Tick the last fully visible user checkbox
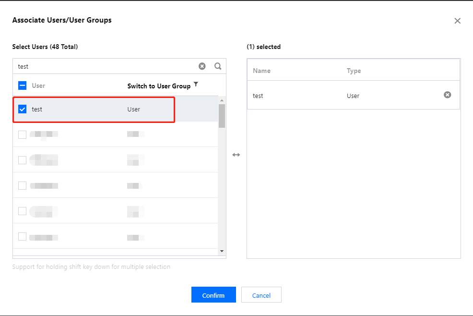Viewport: 473px width, 316px height. [23, 236]
